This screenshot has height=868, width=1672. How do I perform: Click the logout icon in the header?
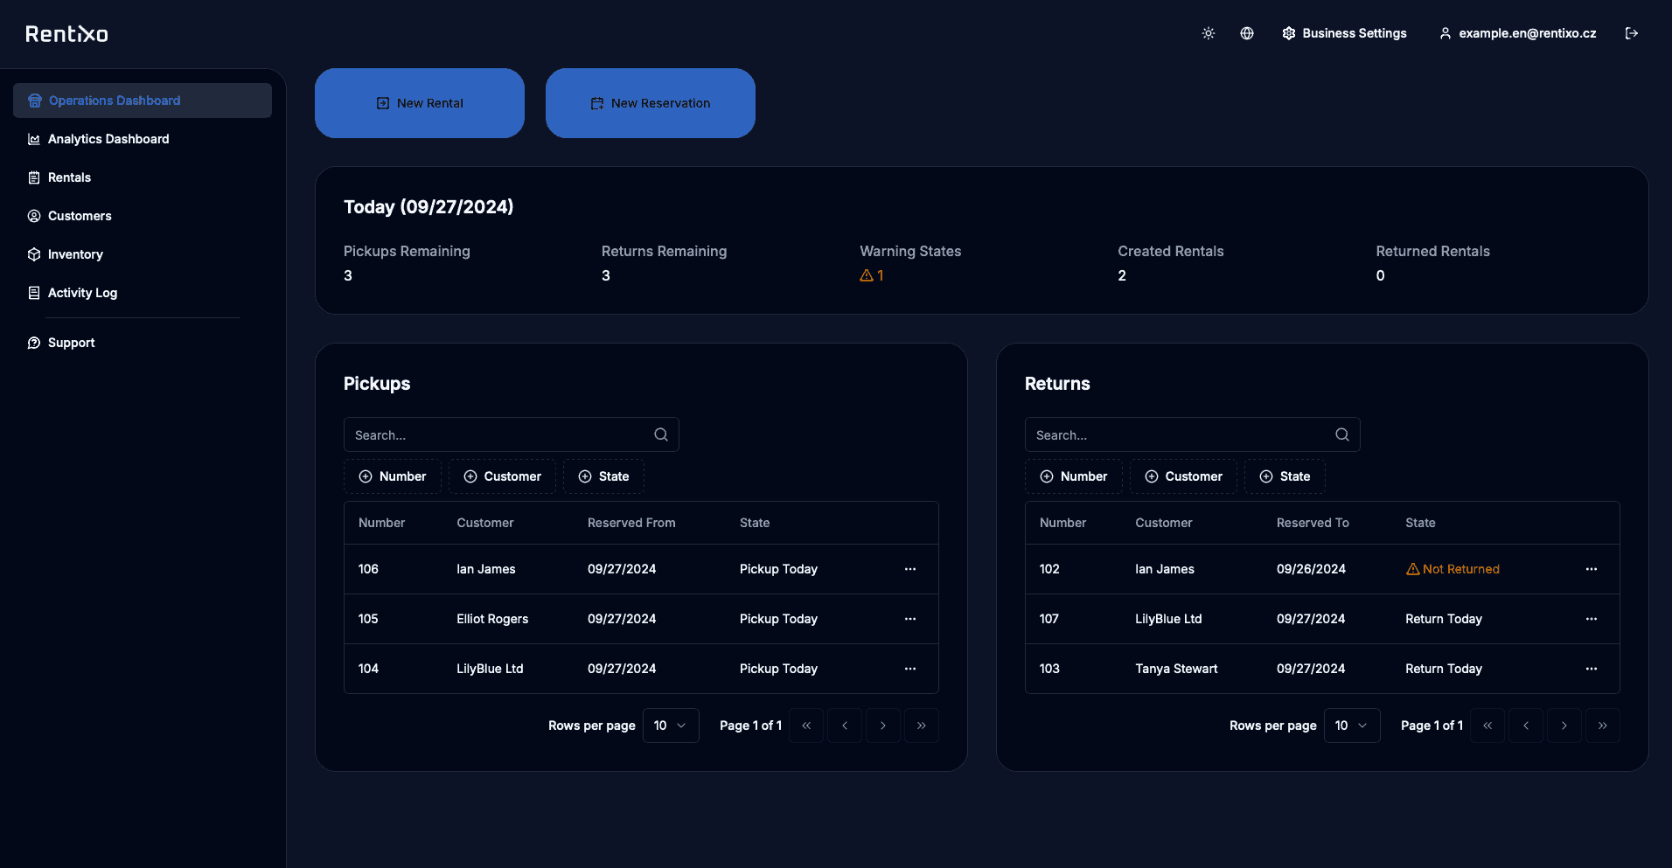coord(1632,33)
